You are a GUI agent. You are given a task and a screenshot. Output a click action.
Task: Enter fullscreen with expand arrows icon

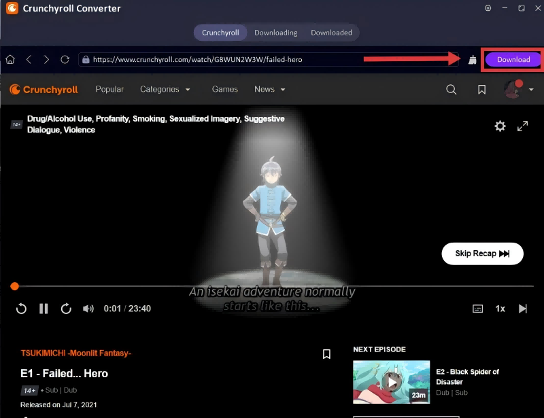click(x=522, y=126)
